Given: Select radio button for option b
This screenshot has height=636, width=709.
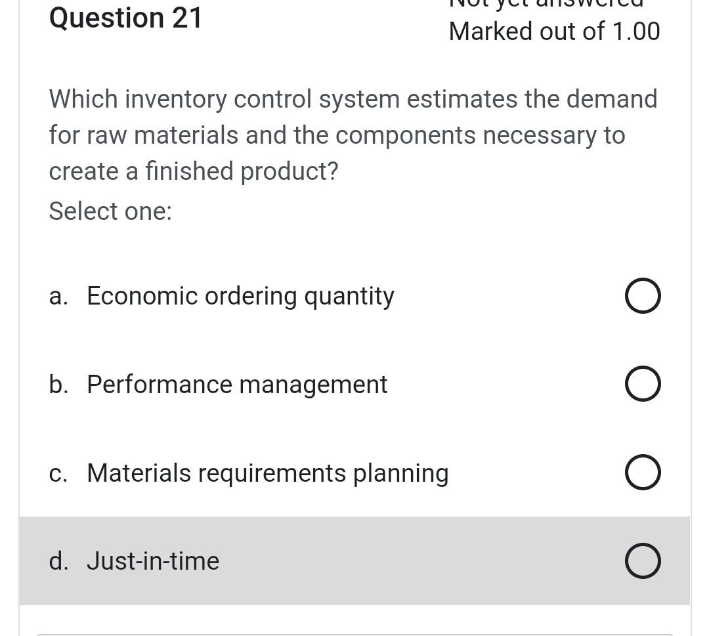Looking at the screenshot, I should click(642, 383).
